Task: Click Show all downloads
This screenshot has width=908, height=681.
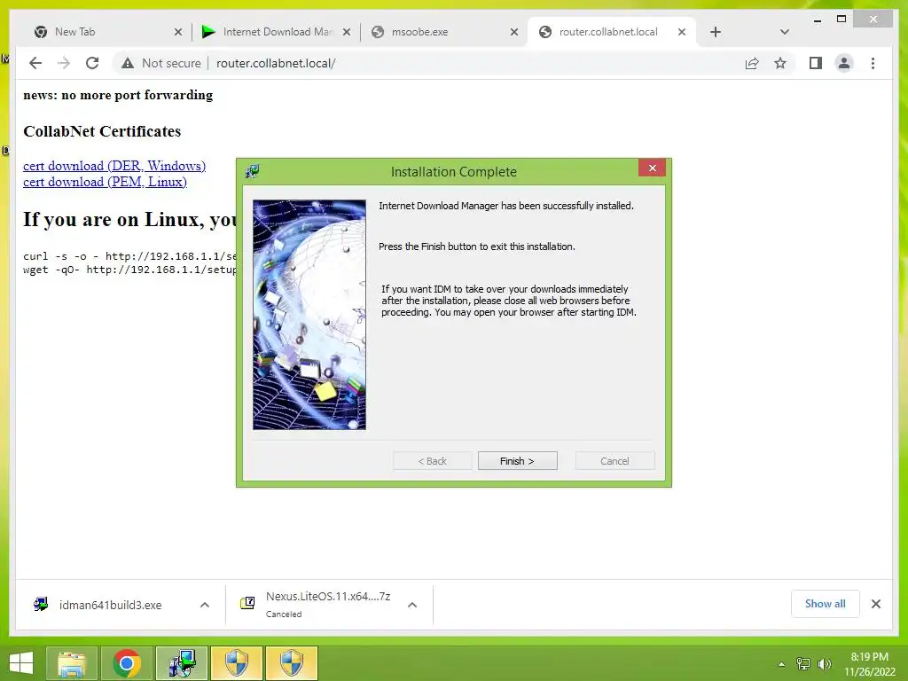Action: pos(825,603)
